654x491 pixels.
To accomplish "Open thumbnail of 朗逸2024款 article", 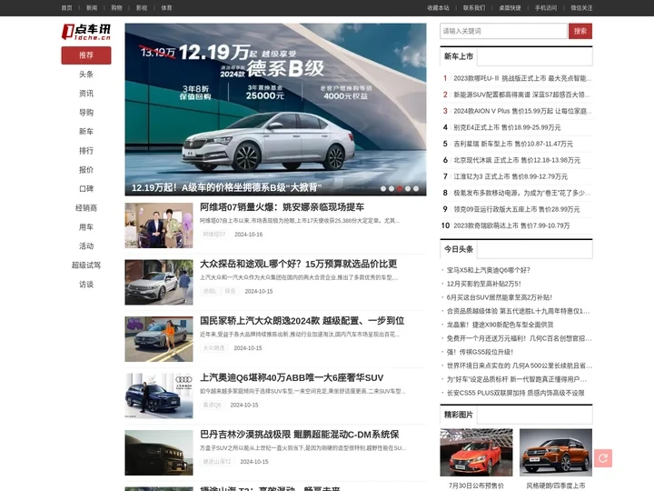I will (x=159, y=339).
